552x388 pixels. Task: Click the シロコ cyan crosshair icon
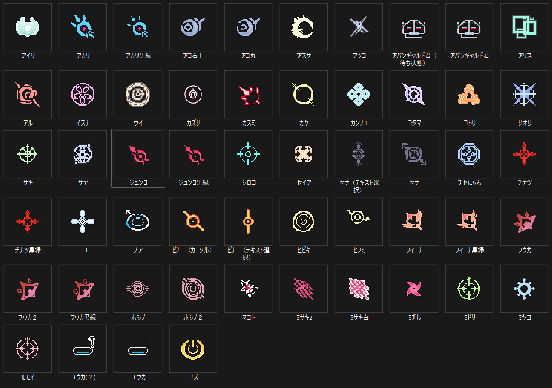pos(248,154)
